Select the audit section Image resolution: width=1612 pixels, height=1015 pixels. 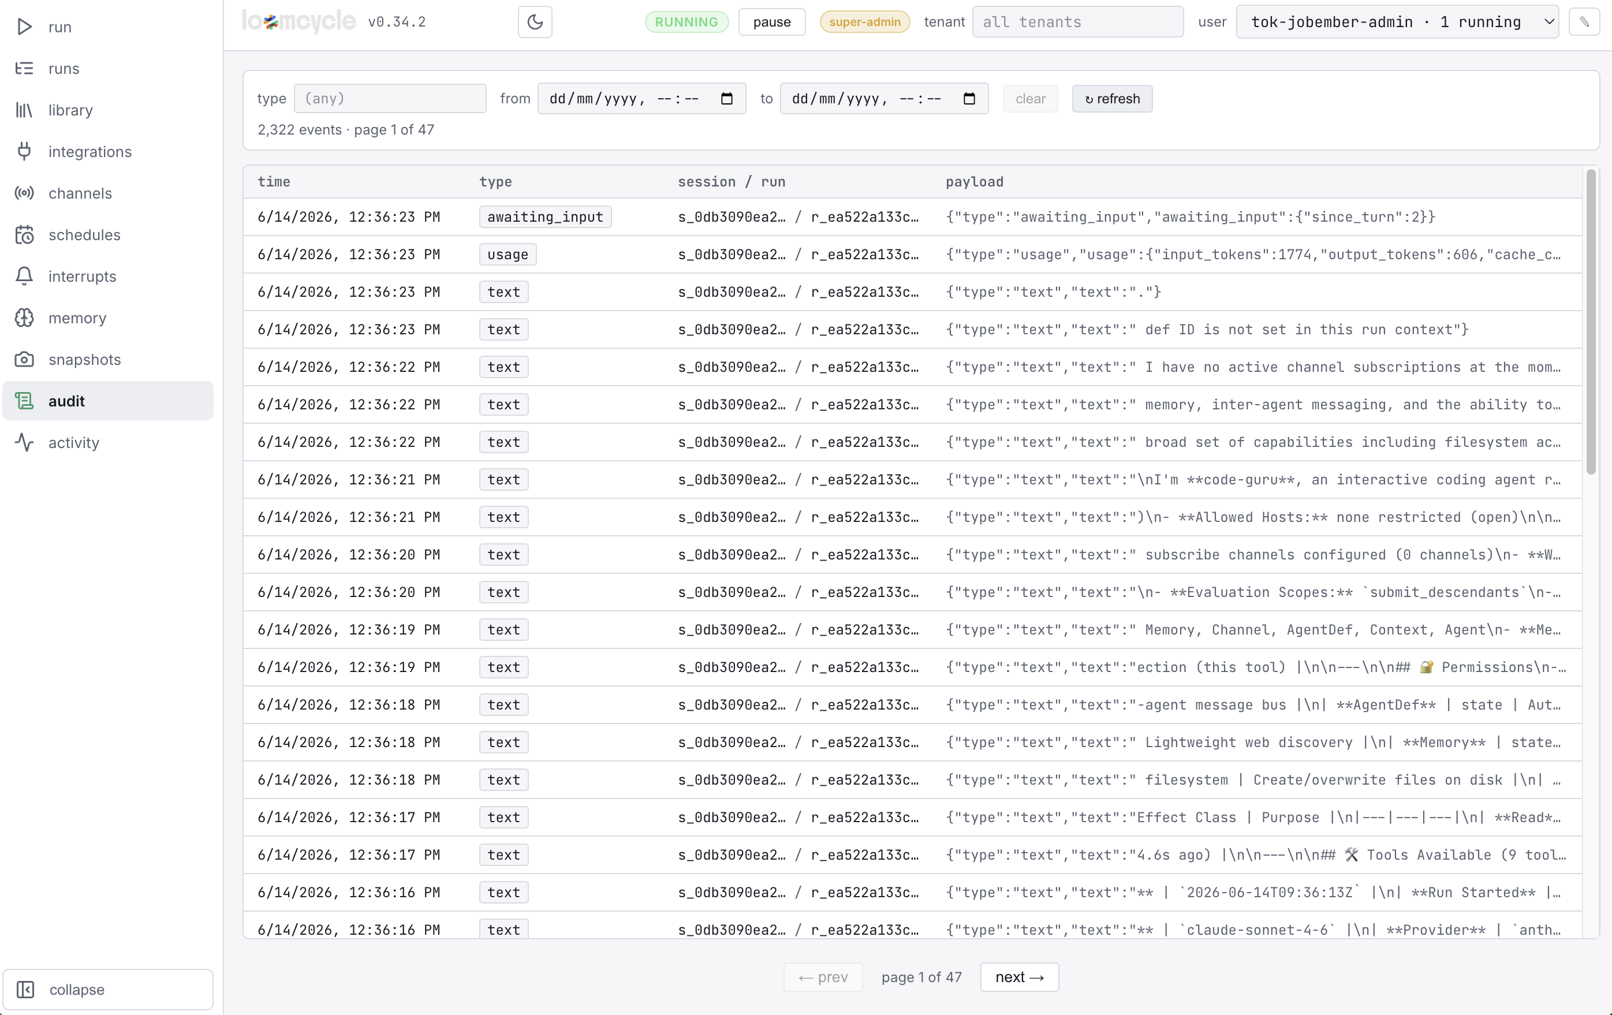point(108,400)
